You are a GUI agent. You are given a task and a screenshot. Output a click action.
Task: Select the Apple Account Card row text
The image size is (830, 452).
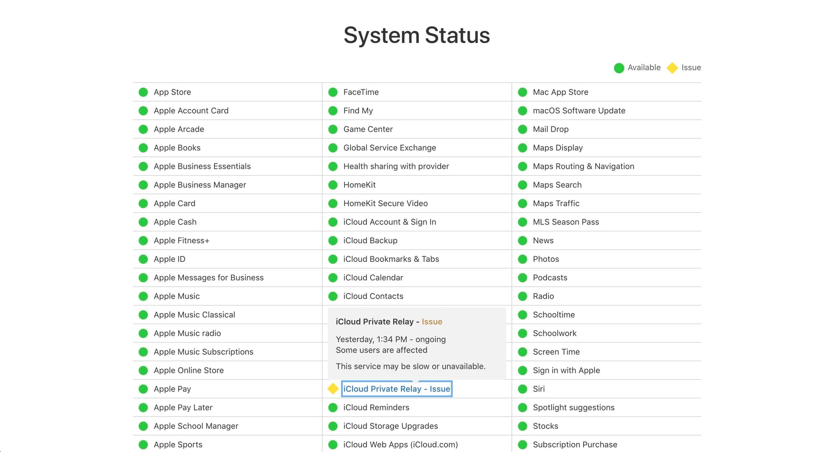(x=191, y=111)
